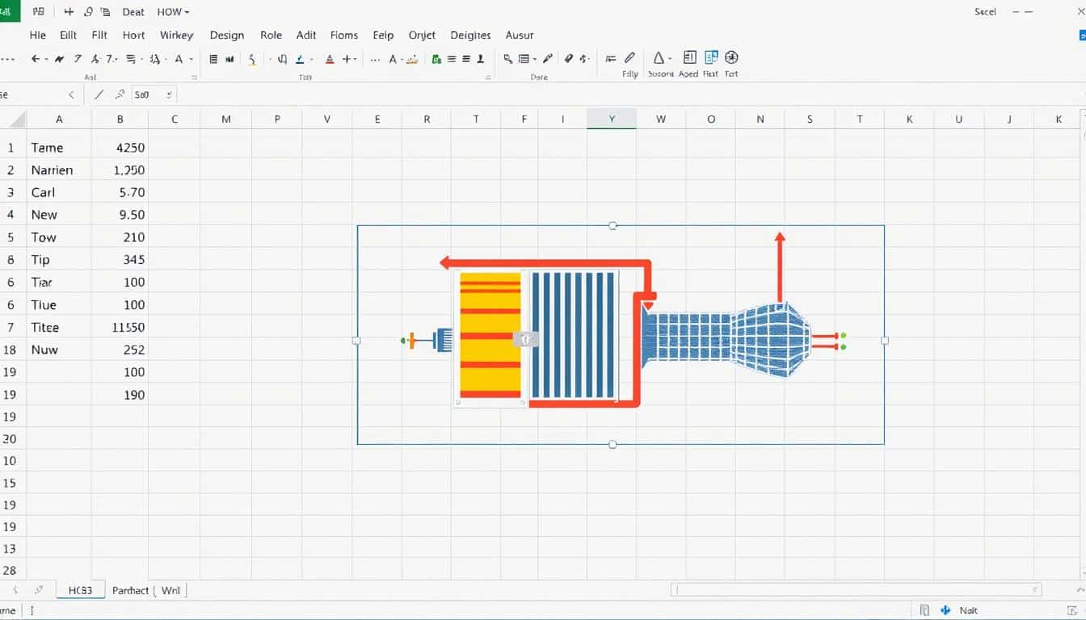Click the red-underlined A font color icon
The height and width of the screenshot is (620, 1086).
330,60
